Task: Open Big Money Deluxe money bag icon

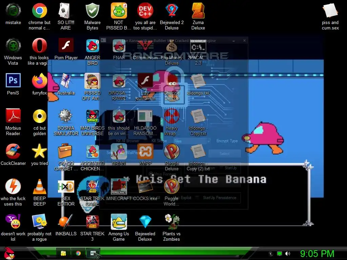Action: click(x=172, y=46)
